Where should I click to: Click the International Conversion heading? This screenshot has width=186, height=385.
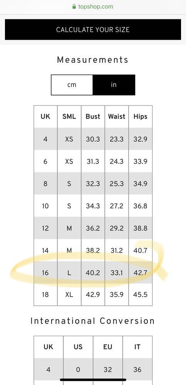[x=93, y=321]
